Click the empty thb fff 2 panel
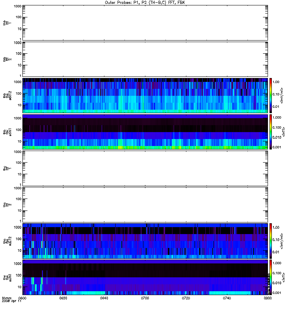The width and height of the screenshot is (290, 309). pyautogui.click(x=145, y=59)
